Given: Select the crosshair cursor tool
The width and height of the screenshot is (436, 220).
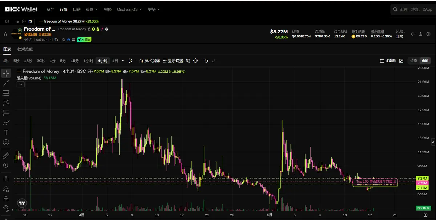Looking at the screenshot, I should click(6, 73).
